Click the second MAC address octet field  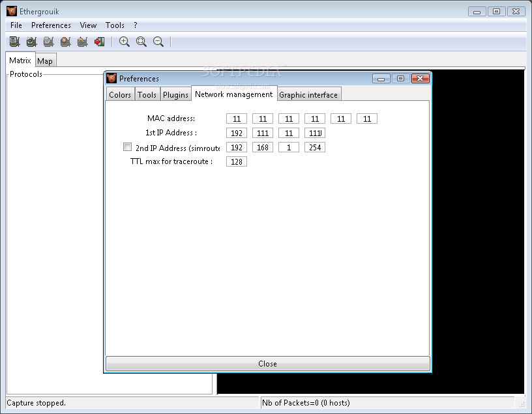point(263,118)
